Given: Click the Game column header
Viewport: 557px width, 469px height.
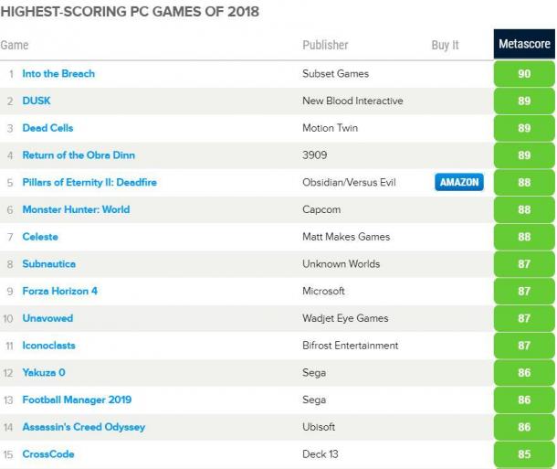Looking at the screenshot, I should [x=15, y=45].
